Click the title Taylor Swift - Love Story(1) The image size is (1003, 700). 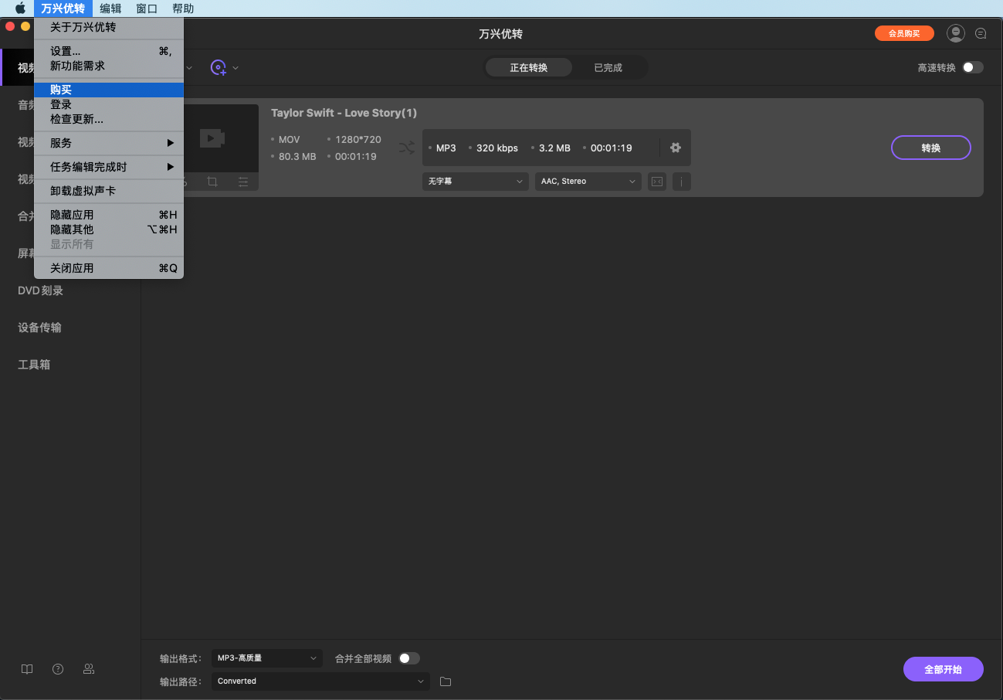click(x=344, y=113)
